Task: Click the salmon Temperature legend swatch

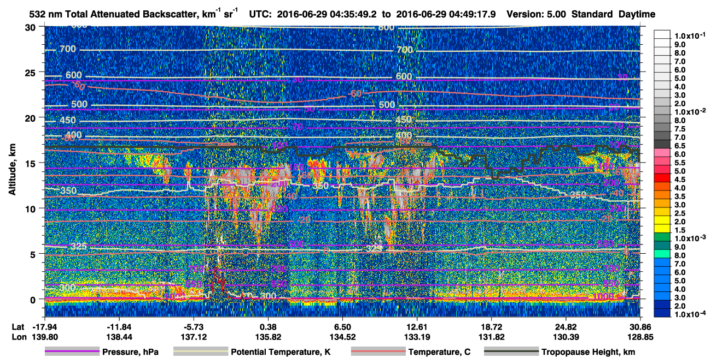Action: point(377,352)
